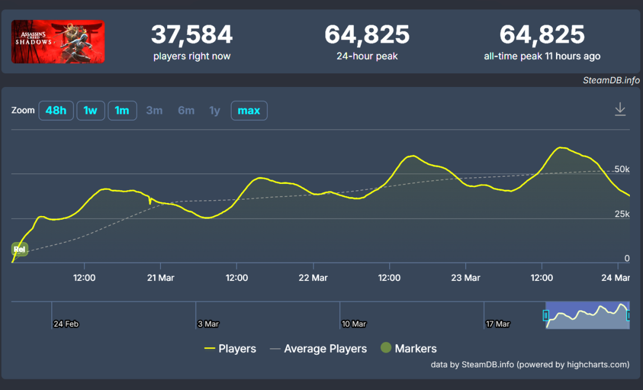The width and height of the screenshot is (643, 390).
Task: Select the 1w zoom range
Action: pos(90,111)
